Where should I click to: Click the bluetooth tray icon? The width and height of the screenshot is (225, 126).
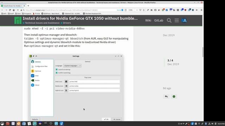pyautogui.click(x=206, y=124)
